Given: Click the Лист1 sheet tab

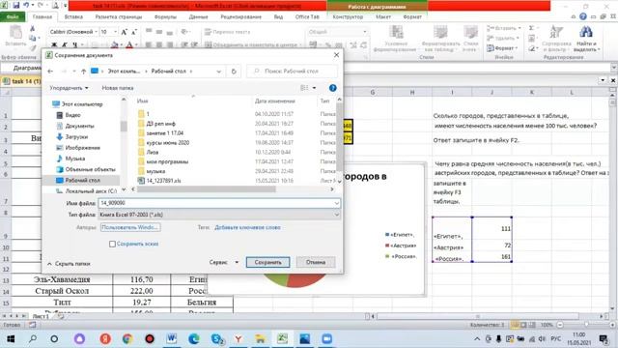Looking at the screenshot, I should pos(41,316).
